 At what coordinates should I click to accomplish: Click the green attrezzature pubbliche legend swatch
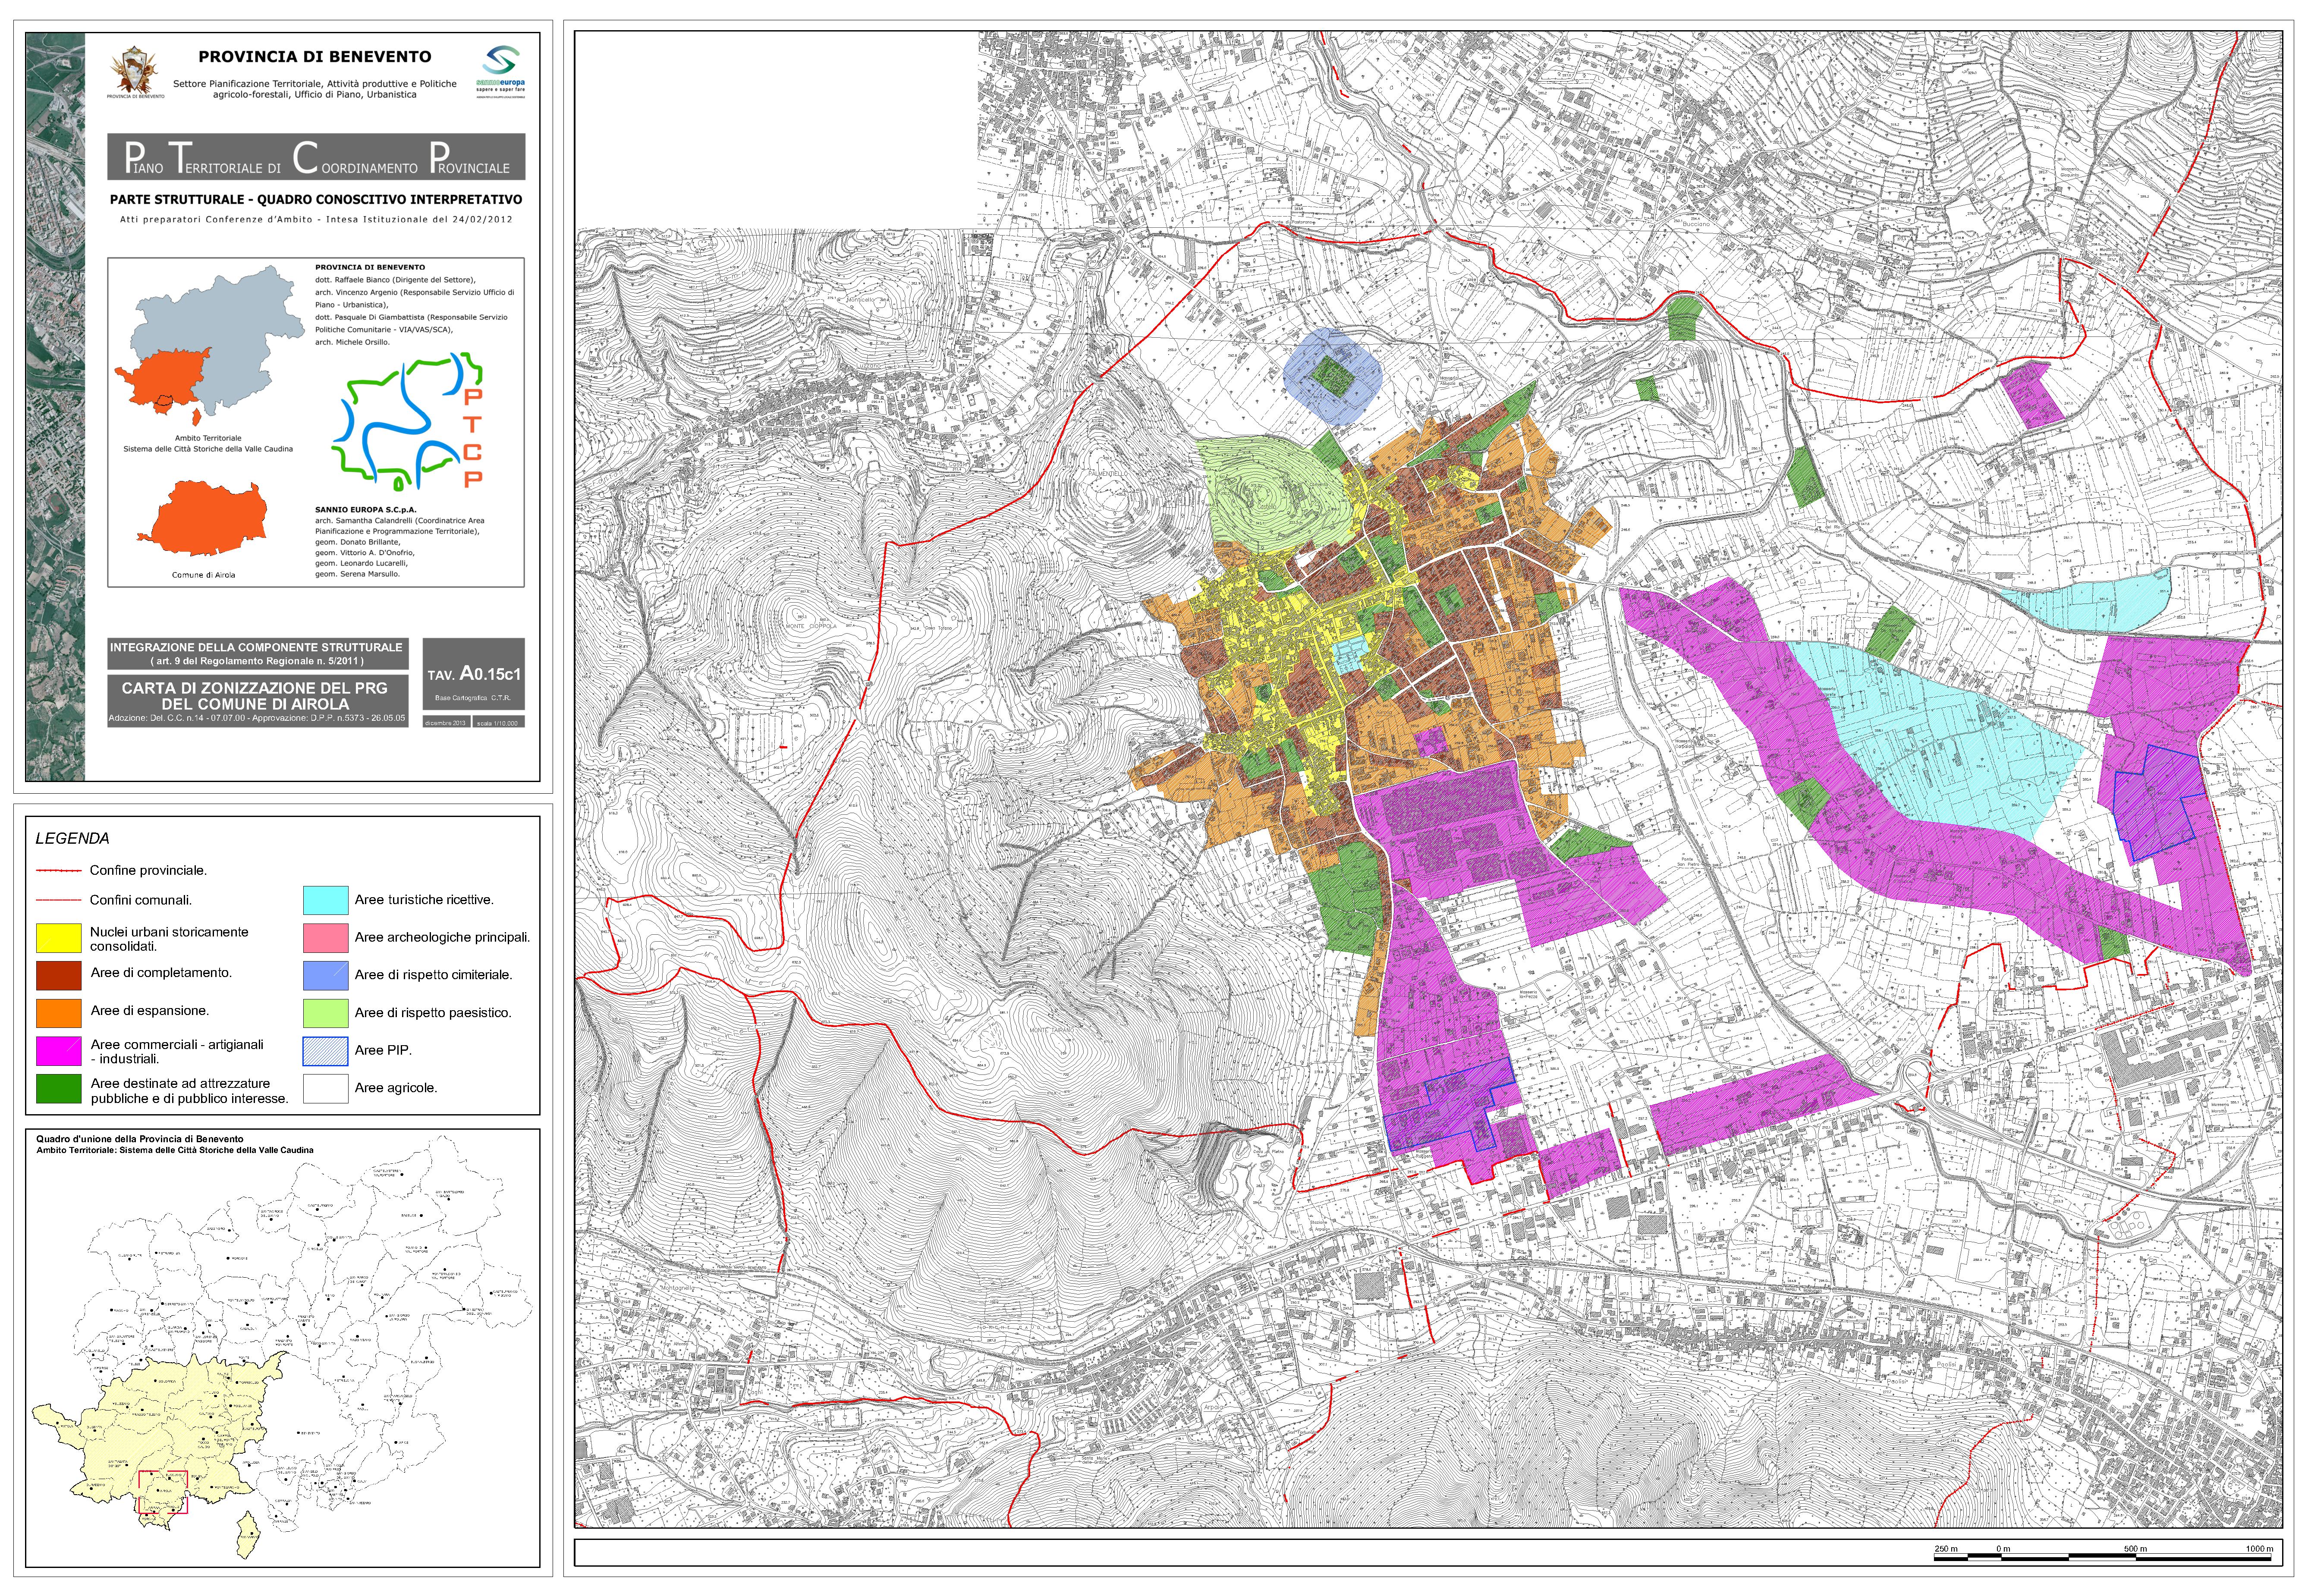[59, 1089]
